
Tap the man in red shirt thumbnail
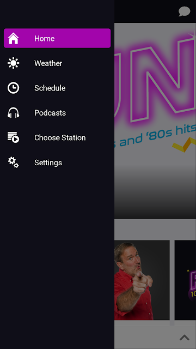(x=142, y=280)
